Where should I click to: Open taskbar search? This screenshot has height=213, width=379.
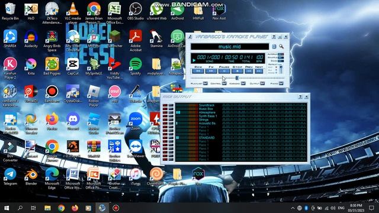[x=20, y=208]
